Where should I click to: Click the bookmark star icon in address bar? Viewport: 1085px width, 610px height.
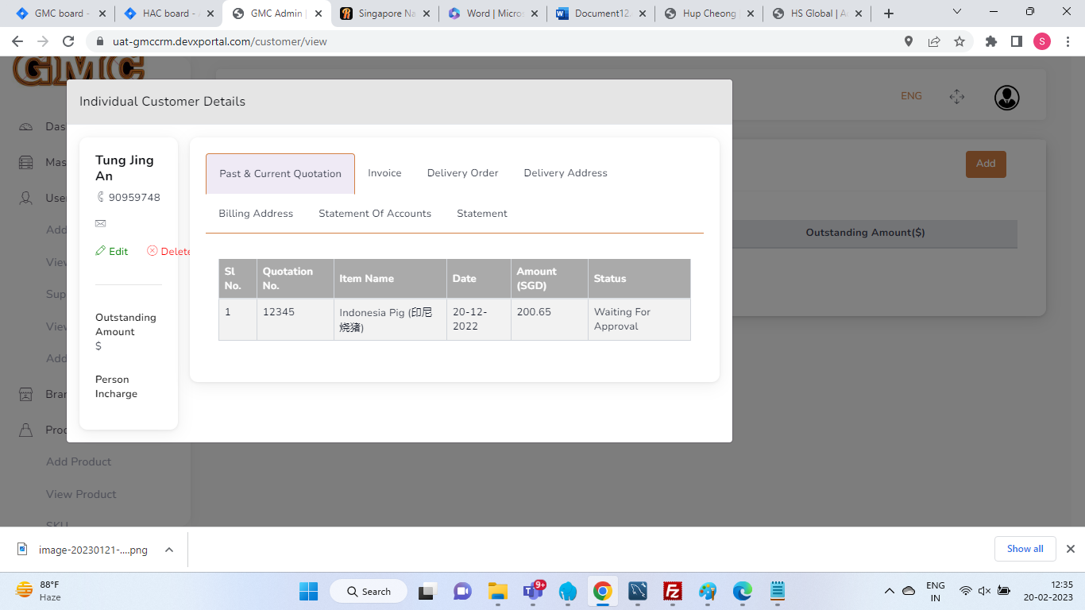tap(960, 41)
